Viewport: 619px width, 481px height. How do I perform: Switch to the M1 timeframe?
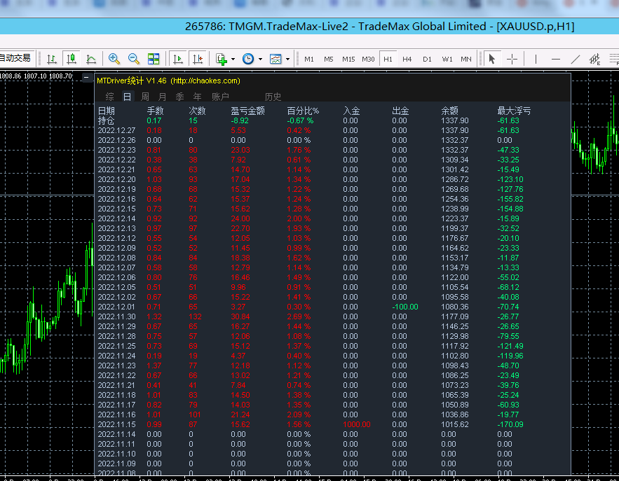309,59
